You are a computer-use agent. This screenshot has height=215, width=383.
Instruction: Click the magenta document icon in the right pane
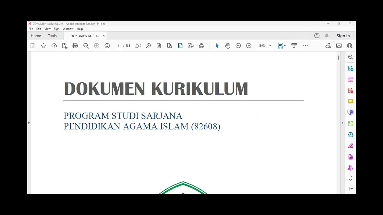click(x=351, y=157)
